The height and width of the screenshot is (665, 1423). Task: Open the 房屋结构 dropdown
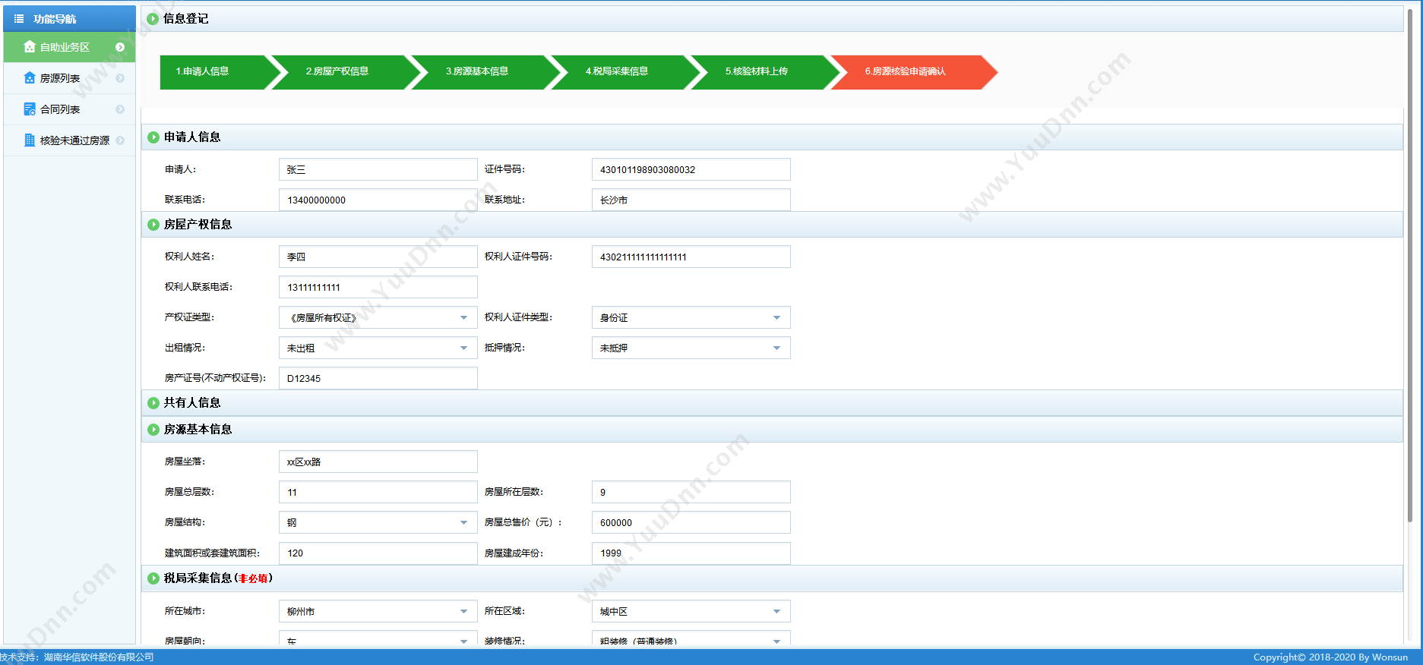tap(378, 522)
